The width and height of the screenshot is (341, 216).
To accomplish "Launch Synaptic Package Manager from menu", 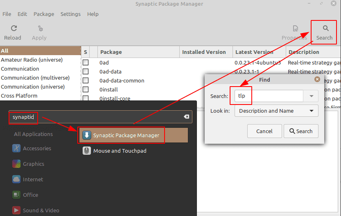I will pyautogui.click(x=133, y=135).
